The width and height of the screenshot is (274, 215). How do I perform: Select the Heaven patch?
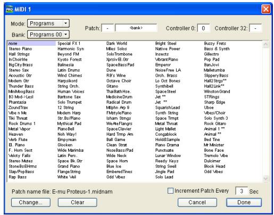pos(15,134)
